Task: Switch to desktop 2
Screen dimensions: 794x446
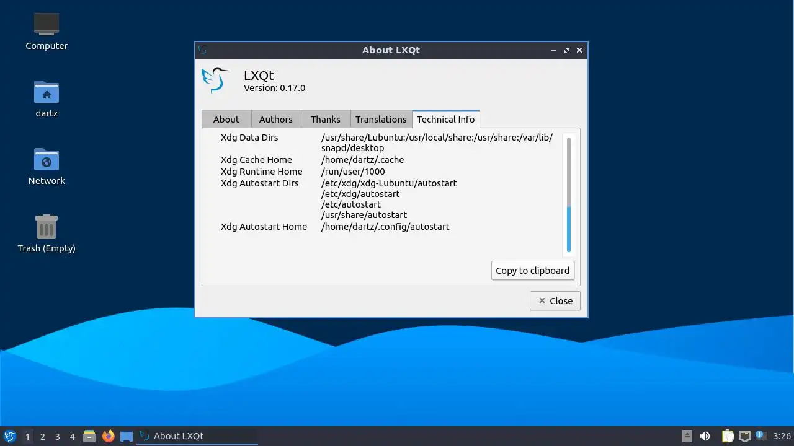Action: click(43, 437)
